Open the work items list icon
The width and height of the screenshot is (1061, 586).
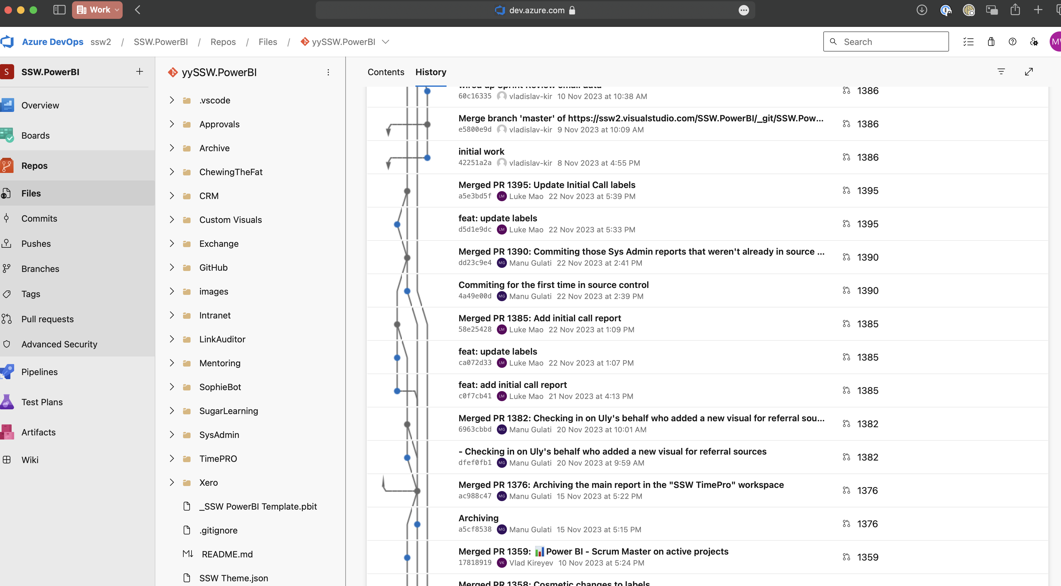[968, 41]
